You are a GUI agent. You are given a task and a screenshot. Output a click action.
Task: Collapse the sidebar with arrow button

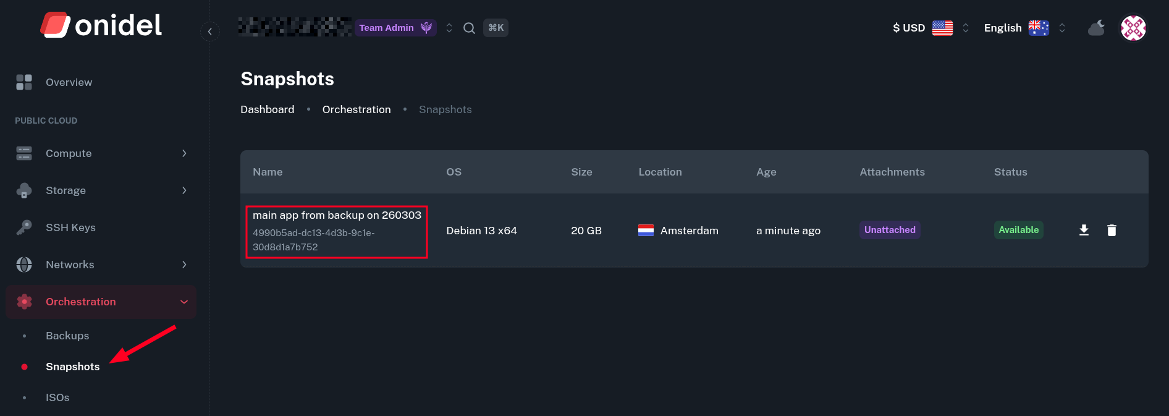point(210,31)
